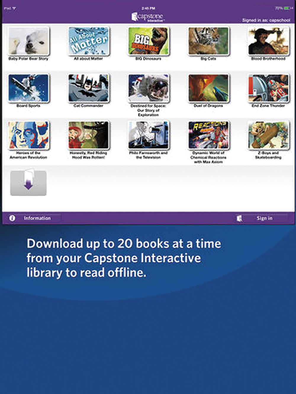Open Z-Boys and Skateboarding cover
Viewport: 296px width, 394px height.
click(x=268, y=135)
